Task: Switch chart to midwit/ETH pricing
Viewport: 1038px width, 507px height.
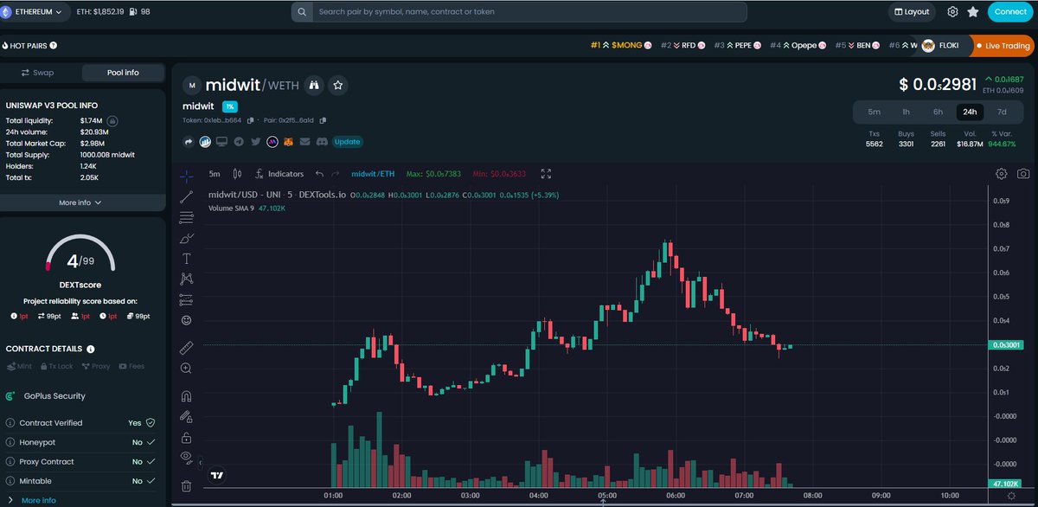Action: point(372,174)
